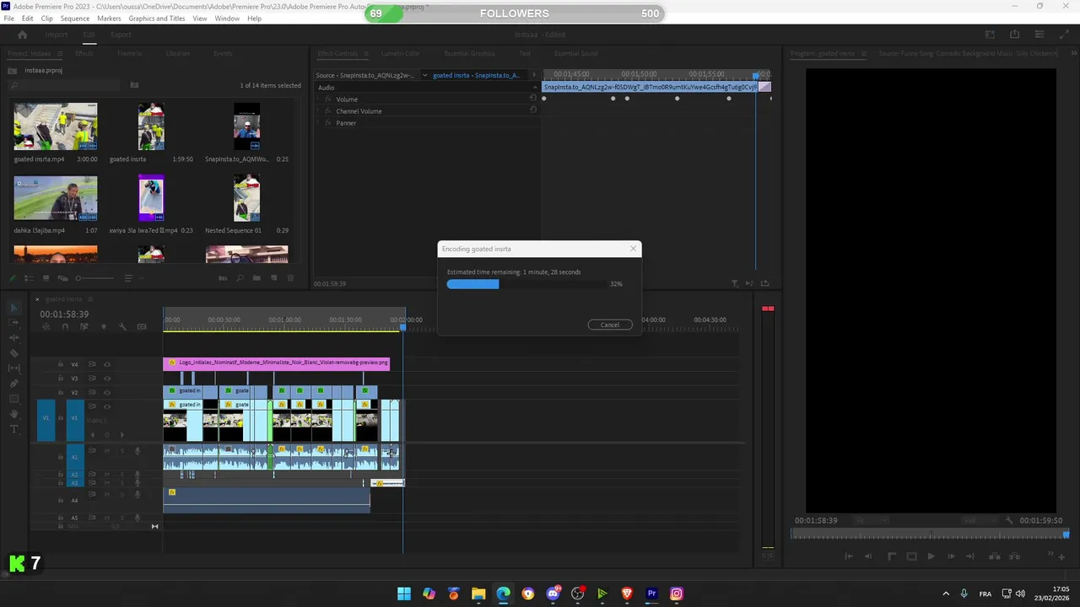Open Instagram icon in Windows taskbar
This screenshot has width=1080, height=607.
tap(676, 594)
